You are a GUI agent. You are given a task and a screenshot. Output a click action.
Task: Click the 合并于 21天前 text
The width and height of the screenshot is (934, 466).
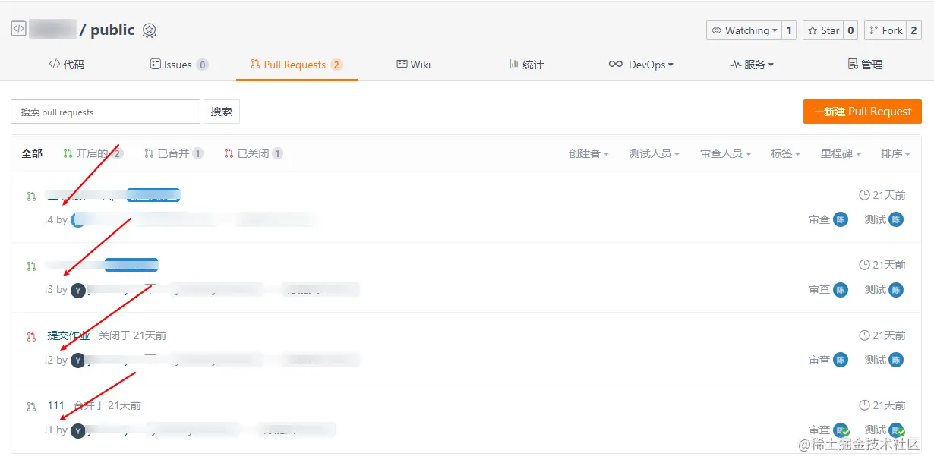coord(107,405)
